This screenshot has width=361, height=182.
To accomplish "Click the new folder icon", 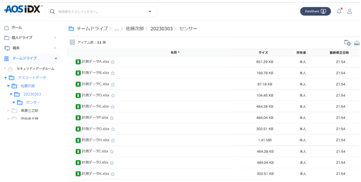I will point(347,43).
